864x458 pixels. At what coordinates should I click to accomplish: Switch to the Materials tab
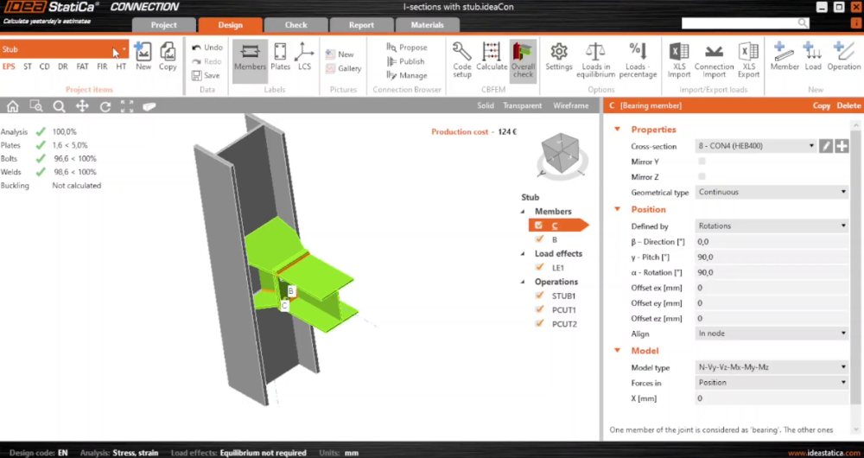click(427, 25)
